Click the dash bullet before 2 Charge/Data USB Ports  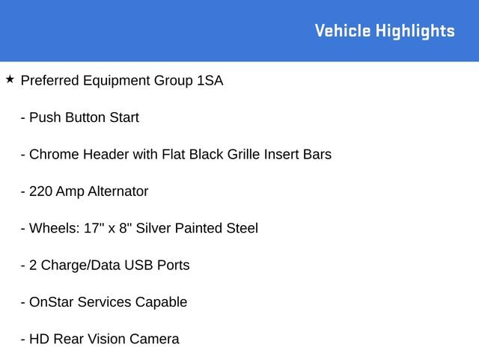click(23, 266)
